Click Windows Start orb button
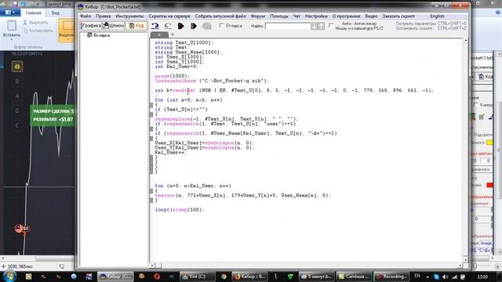The width and height of the screenshot is (502, 282). point(9,277)
